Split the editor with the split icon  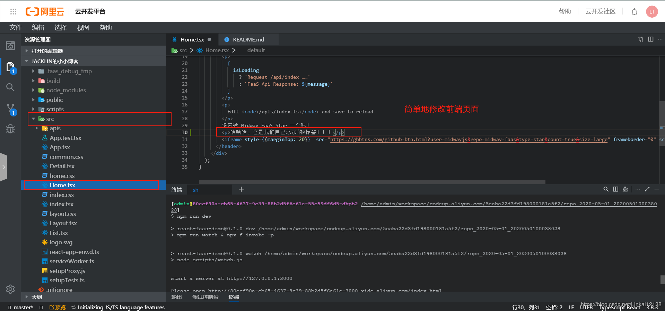(x=650, y=39)
